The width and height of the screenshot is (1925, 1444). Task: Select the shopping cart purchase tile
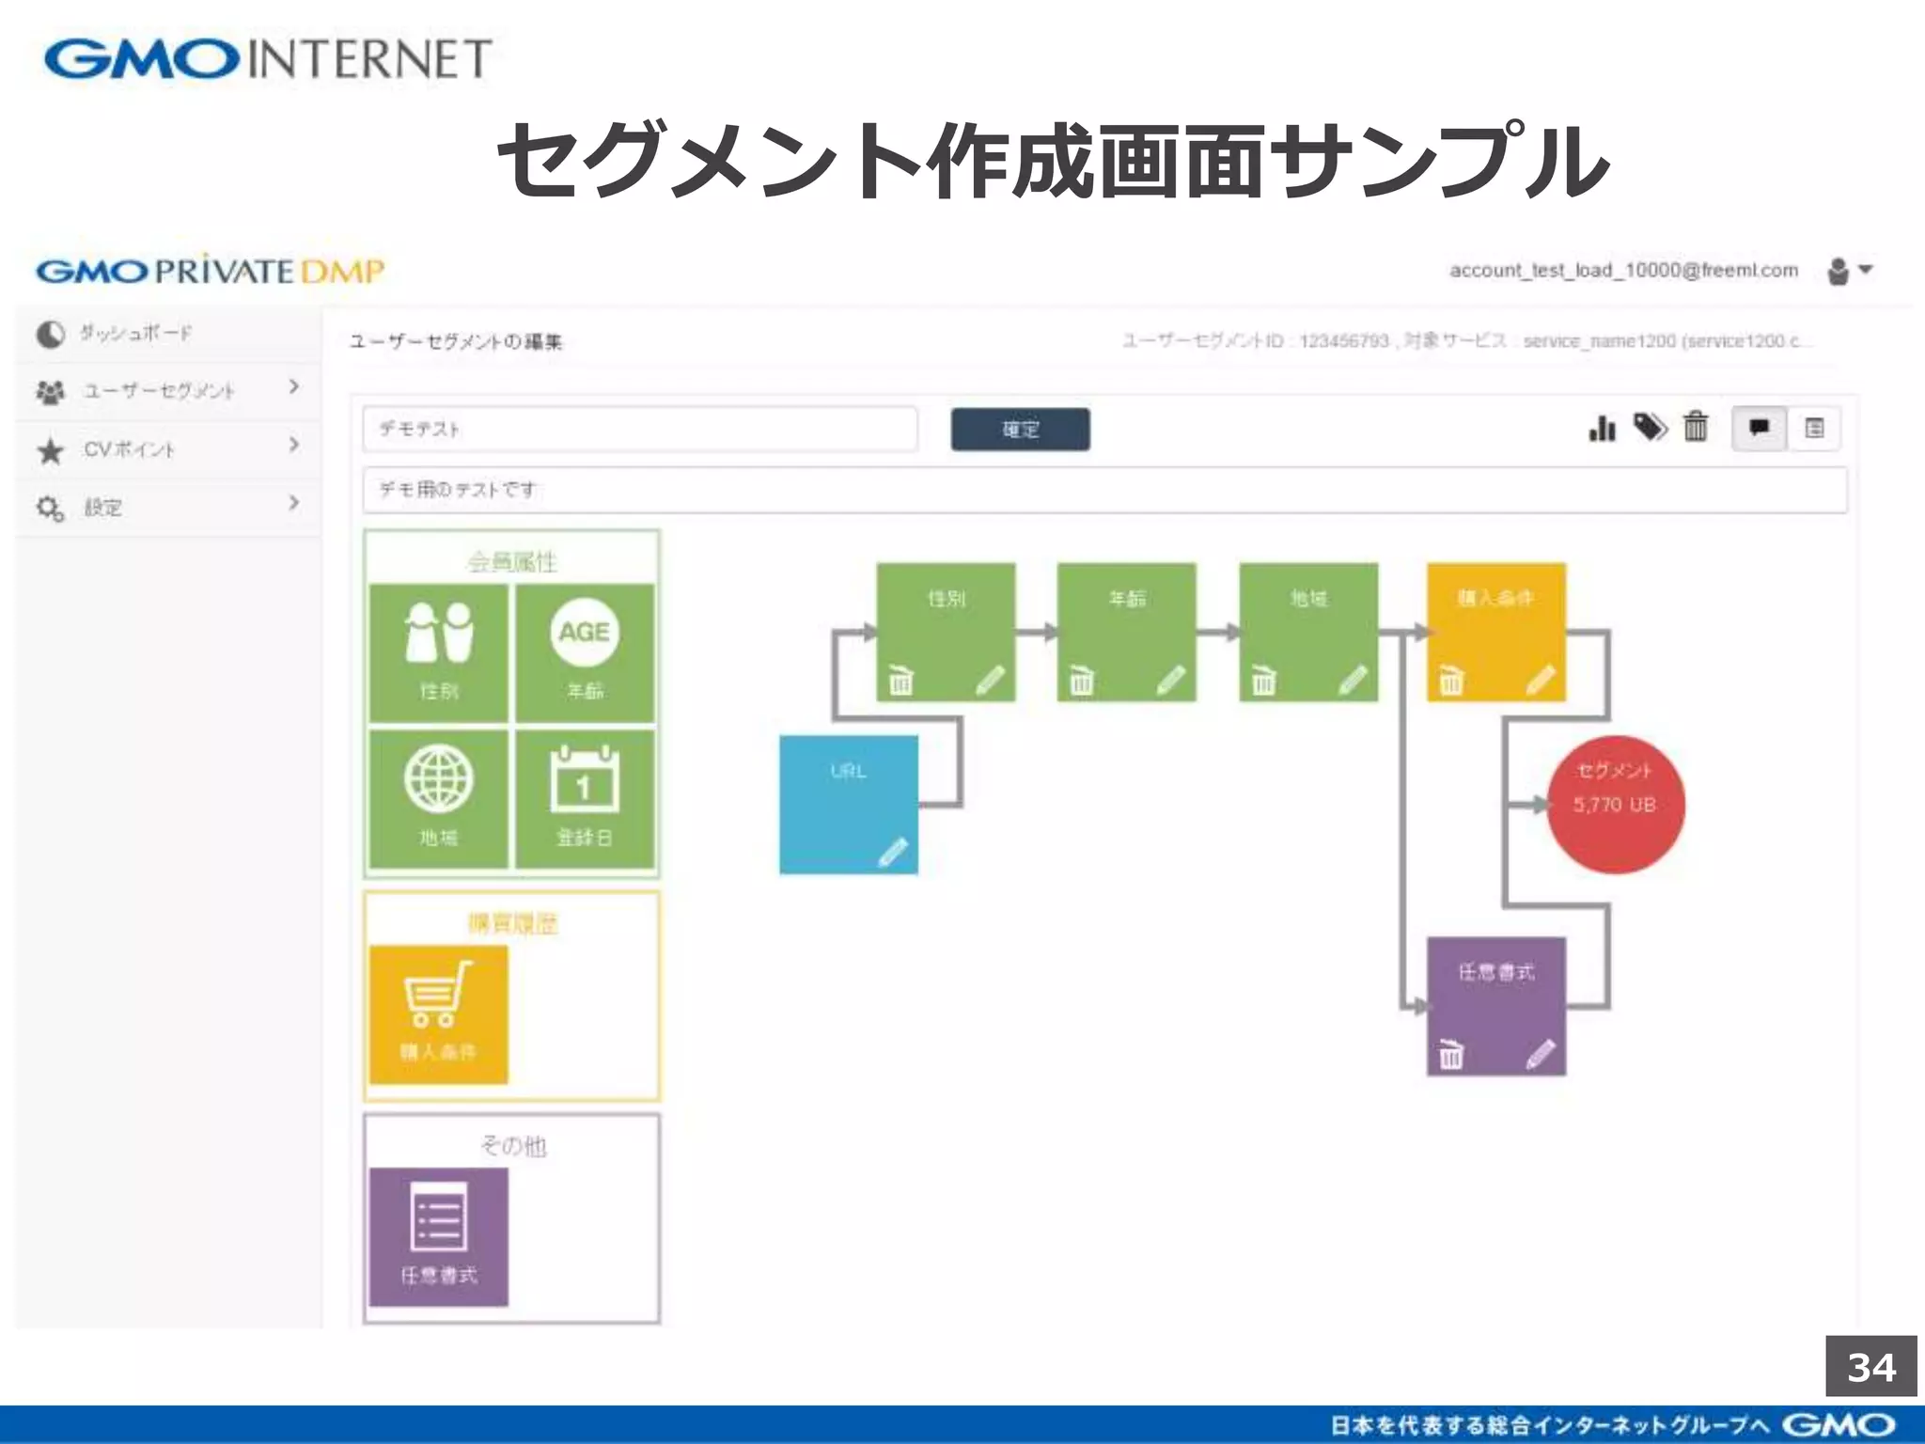[439, 1013]
